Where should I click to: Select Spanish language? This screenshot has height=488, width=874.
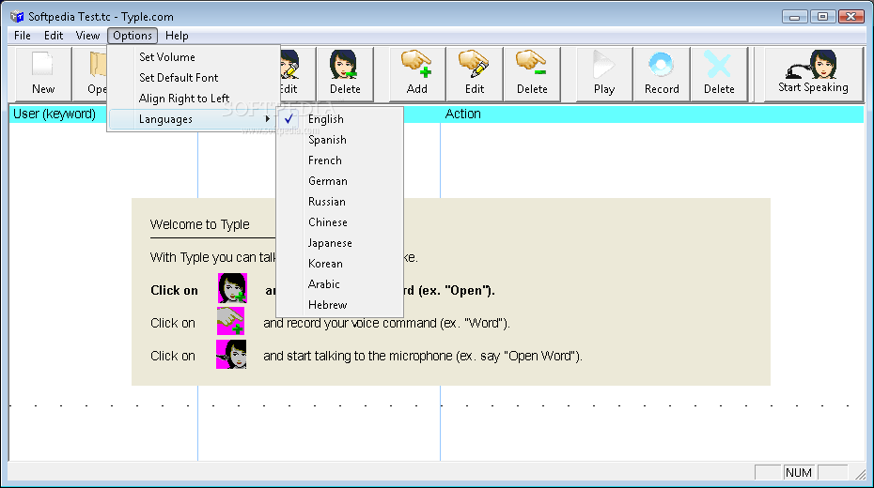[x=339, y=140]
